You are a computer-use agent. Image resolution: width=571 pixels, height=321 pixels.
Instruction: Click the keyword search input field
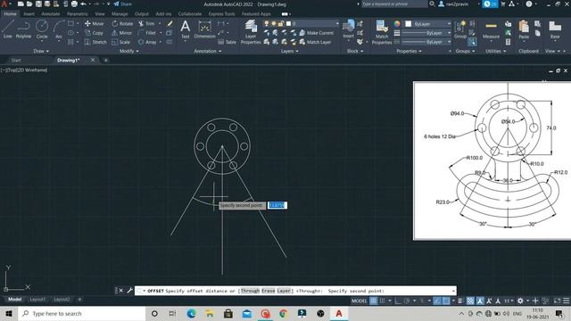394,4
